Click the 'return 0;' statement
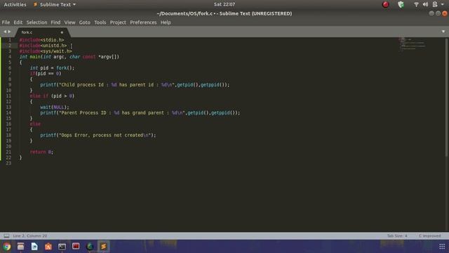This screenshot has width=449, height=253. pyautogui.click(x=41, y=152)
